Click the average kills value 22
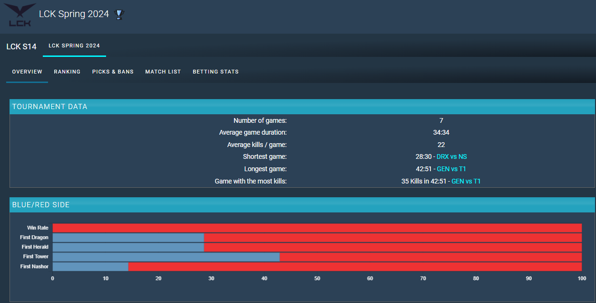The height and width of the screenshot is (303, 596). click(x=441, y=145)
